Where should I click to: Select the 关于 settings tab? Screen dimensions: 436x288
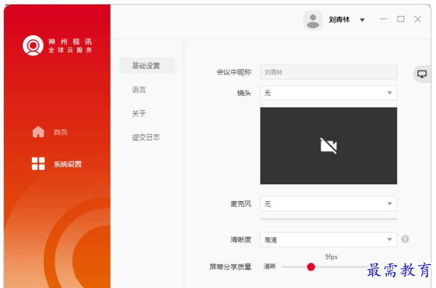(139, 113)
